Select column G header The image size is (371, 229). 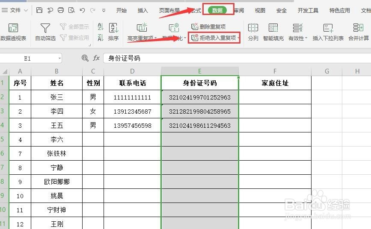327,71
